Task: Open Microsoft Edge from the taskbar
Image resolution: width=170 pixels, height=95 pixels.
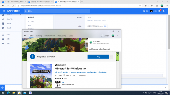Action: 8,93
